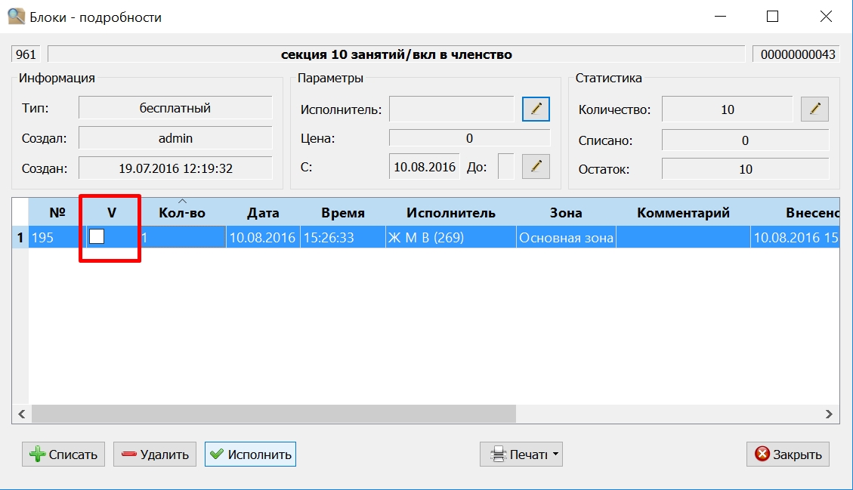Image resolution: width=853 pixels, height=490 pixels.
Task: Click the Цена field with value 0
Action: (x=469, y=138)
